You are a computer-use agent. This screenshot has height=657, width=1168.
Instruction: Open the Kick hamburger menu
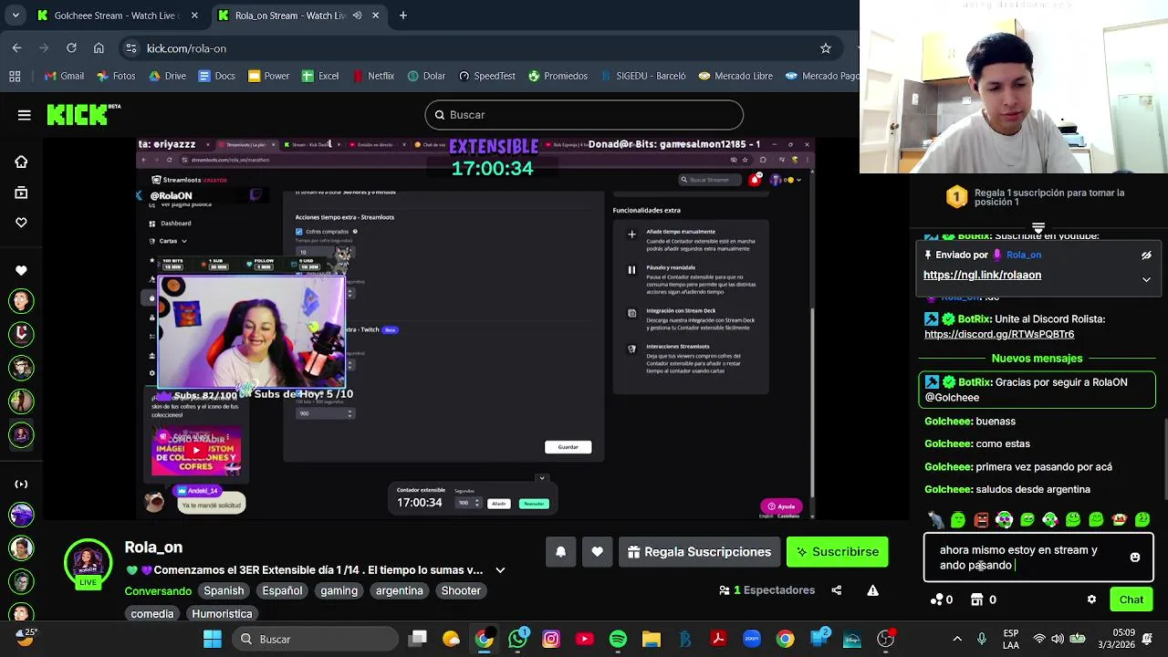click(25, 115)
